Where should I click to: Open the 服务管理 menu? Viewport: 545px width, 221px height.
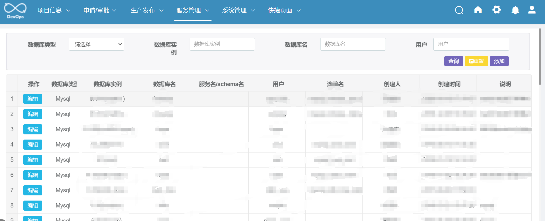193,10
